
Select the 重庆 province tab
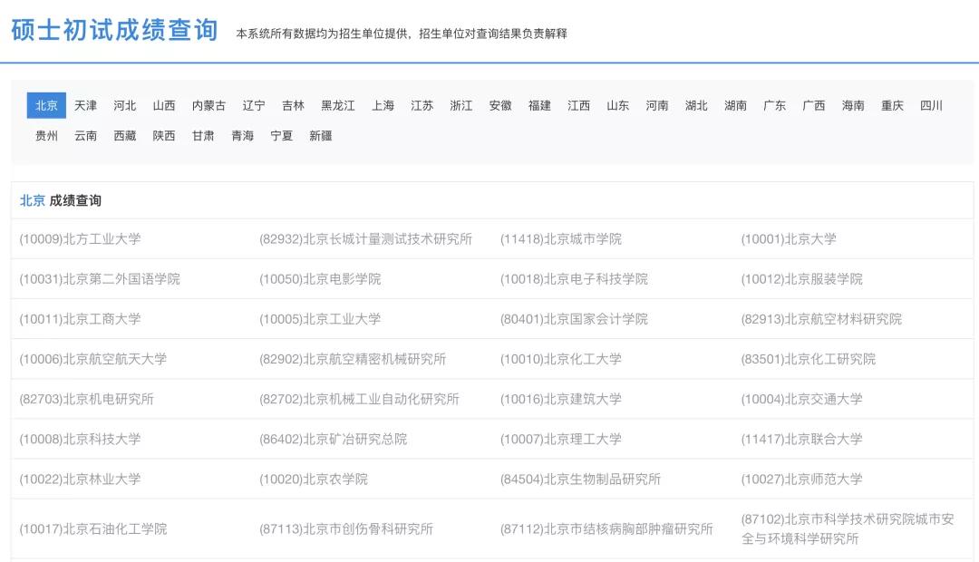tap(894, 105)
